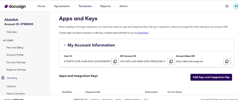This screenshot has width=238, height=100.
Task: Copy the User ID value
Action: [x=115, y=61]
